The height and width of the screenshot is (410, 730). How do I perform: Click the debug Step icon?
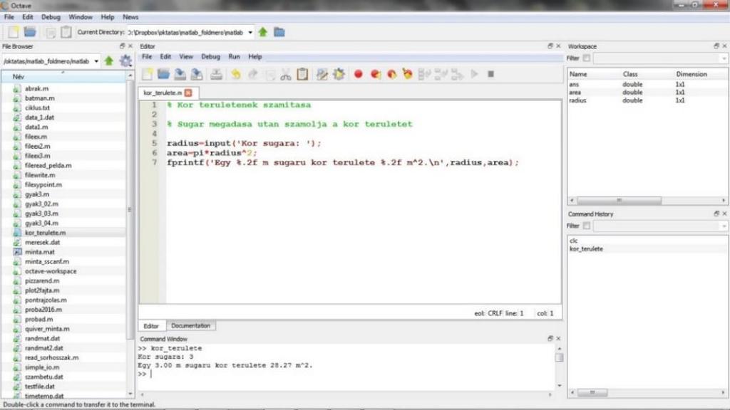click(x=424, y=74)
